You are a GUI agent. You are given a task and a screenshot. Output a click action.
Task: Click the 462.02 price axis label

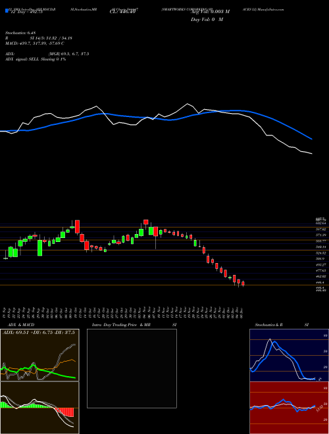[x=320, y=276]
